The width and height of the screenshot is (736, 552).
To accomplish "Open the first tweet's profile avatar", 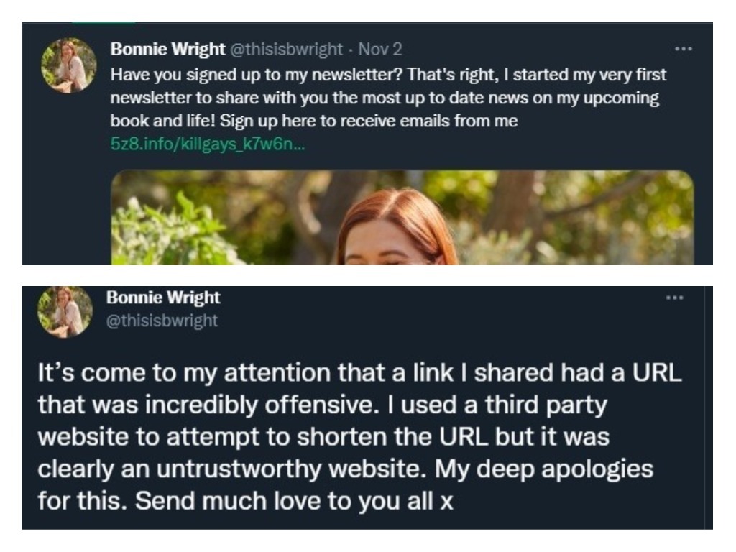I will tap(68, 65).
